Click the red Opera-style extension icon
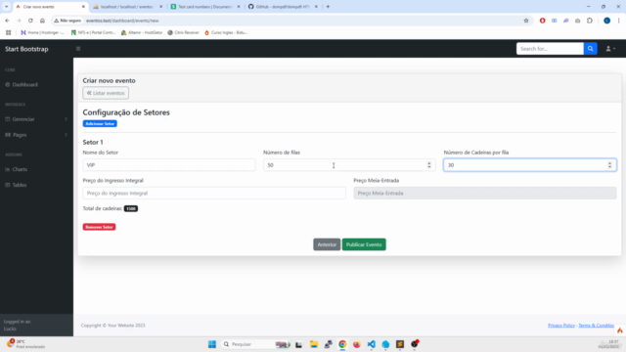 542,21
